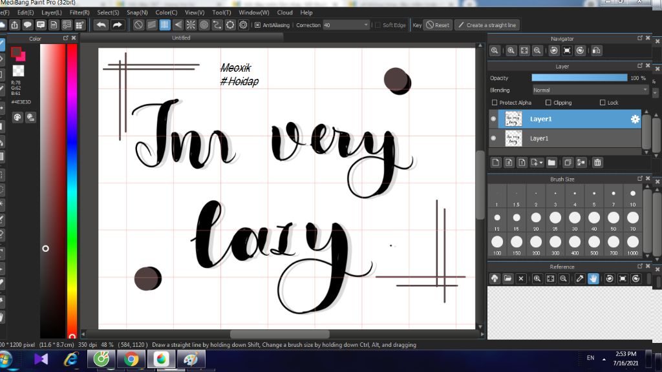Open the snap settings gear

[243, 25]
